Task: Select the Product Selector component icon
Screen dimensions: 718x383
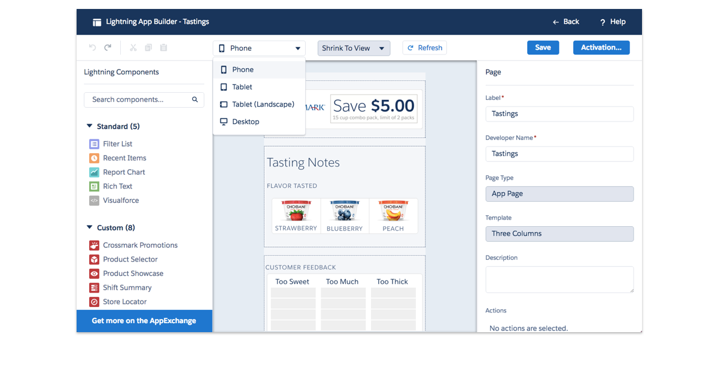Action: coord(94,260)
